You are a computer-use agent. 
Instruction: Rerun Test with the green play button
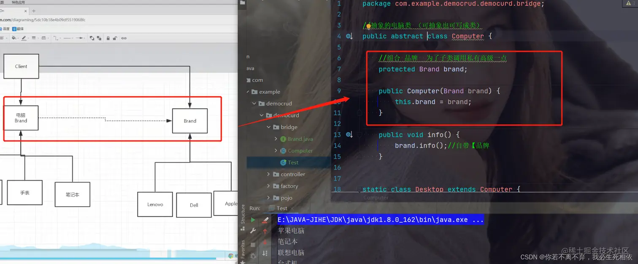[x=253, y=220]
